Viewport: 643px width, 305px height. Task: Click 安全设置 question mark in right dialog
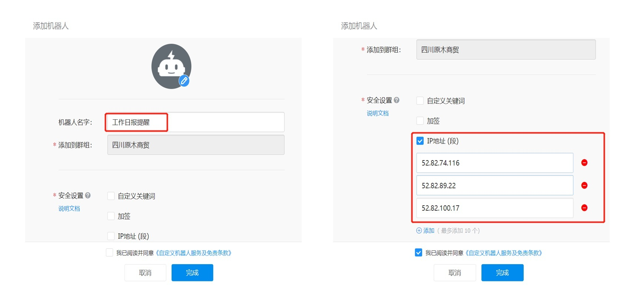point(397,100)
